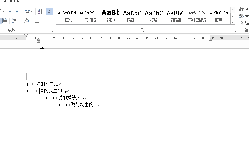Click the Select cursor icon

pyautogui.click(x=242, y=23)
